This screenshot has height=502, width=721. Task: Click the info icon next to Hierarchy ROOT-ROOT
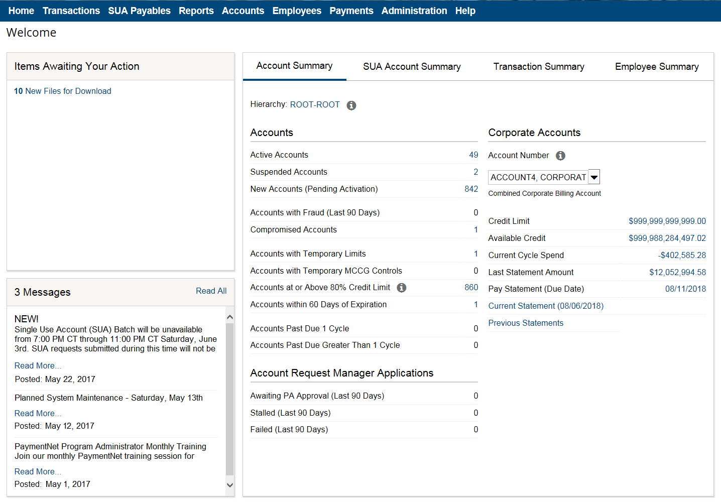tap(351, 105)
